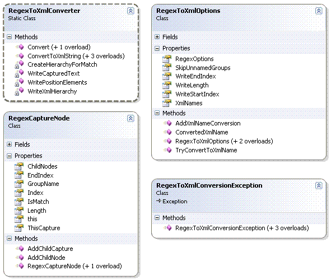The image size is (336, 280).
Task: Click the Index property icon
Action: point(19,193)
